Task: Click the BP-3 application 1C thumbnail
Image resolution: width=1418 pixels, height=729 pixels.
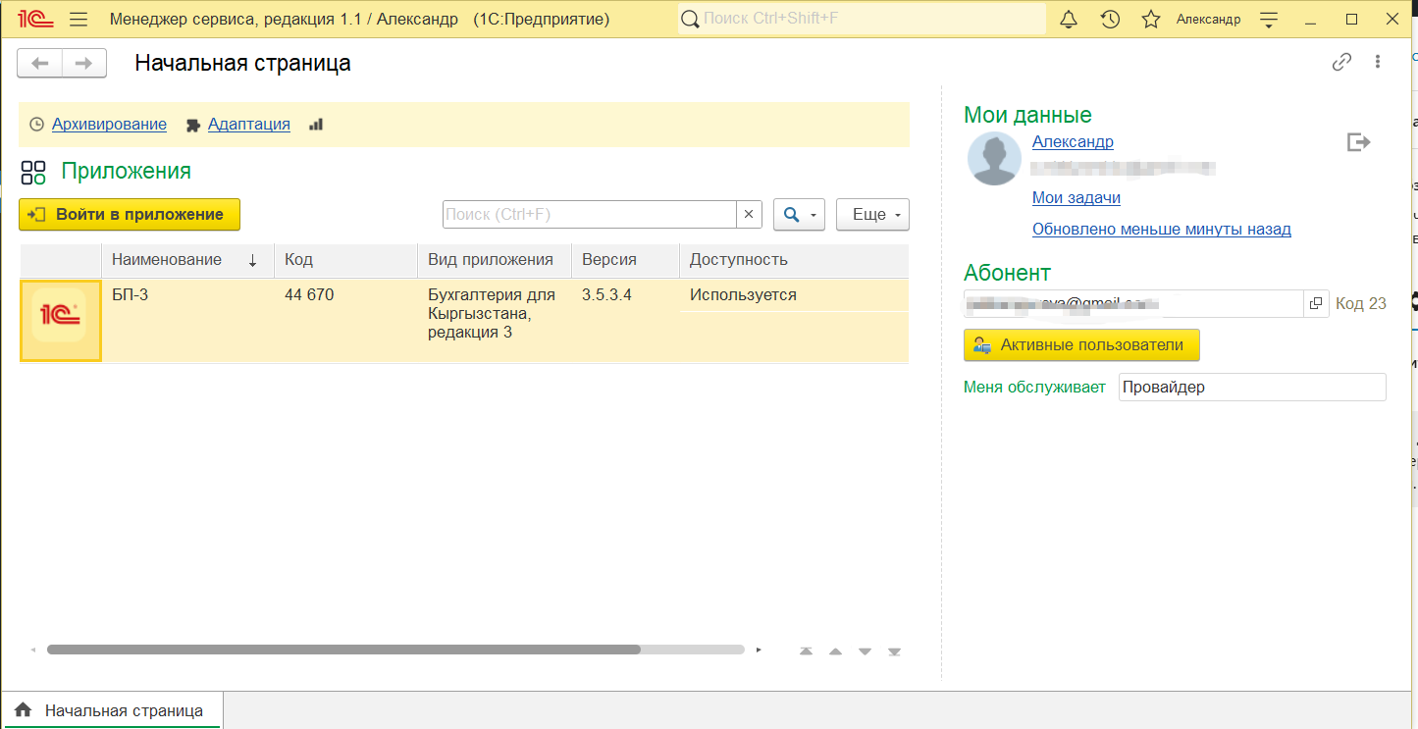Action: (x=60, y=321)
